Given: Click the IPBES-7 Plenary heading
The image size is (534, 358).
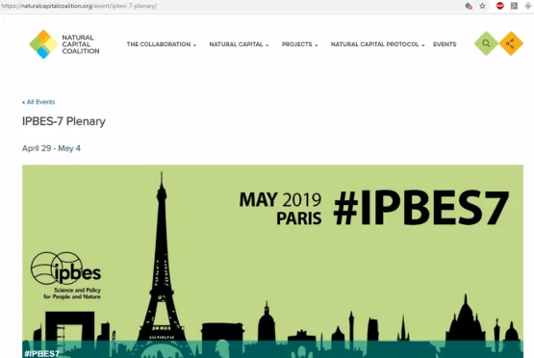Looking at the screenshot, I should click(64, 121).
